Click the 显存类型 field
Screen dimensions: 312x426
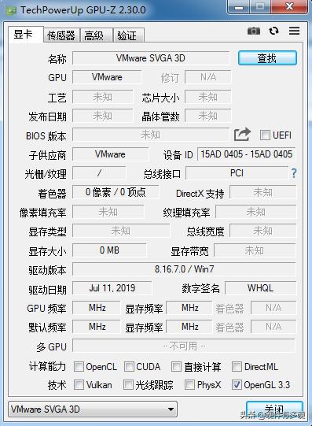point(121,231)
